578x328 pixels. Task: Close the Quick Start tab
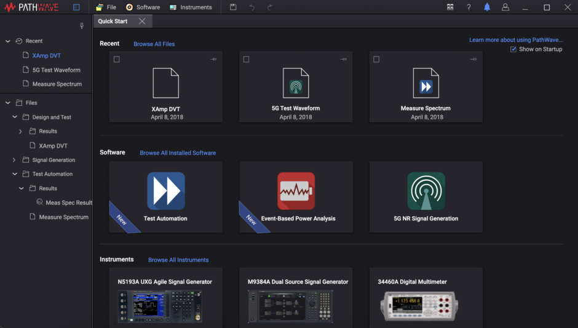tap(142, 21)
